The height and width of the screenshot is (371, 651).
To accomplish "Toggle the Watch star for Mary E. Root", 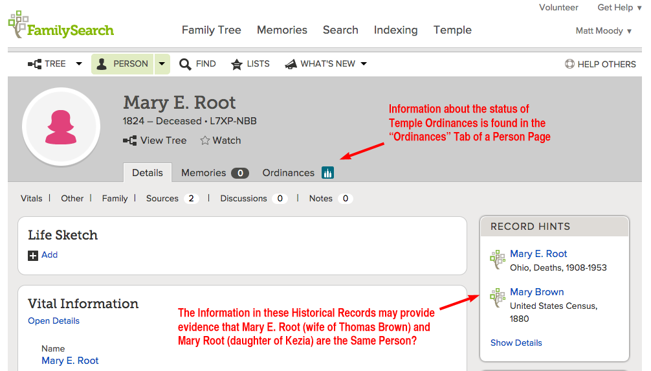I will (204, 141).
